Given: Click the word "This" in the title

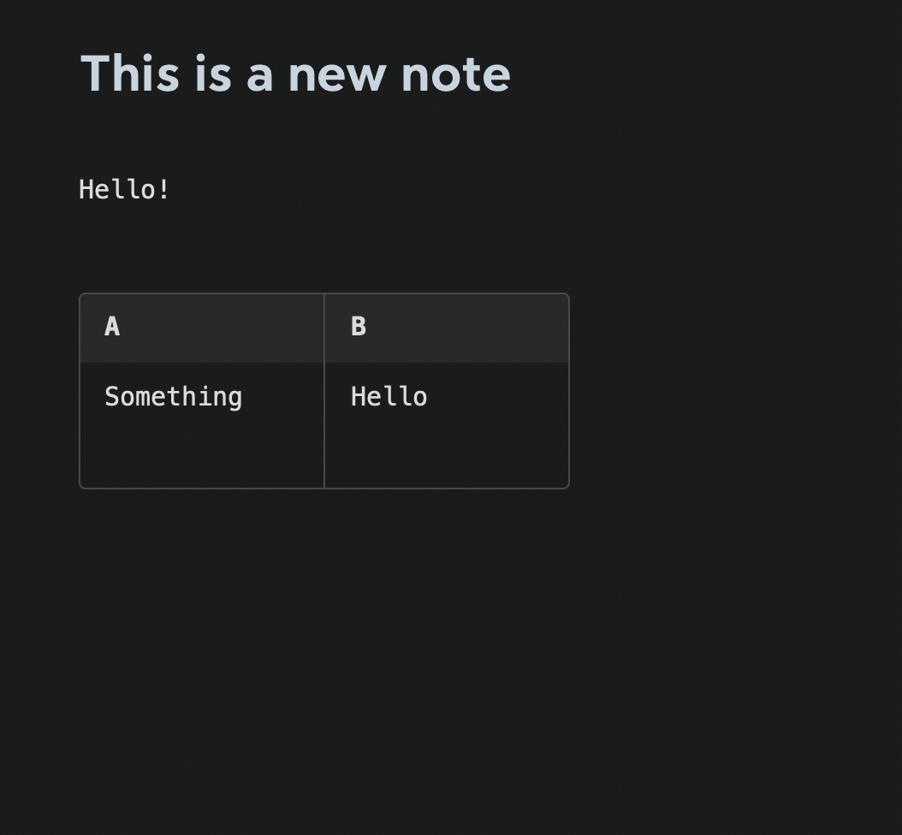Looking at the screenshot, I should click(130, 73).
